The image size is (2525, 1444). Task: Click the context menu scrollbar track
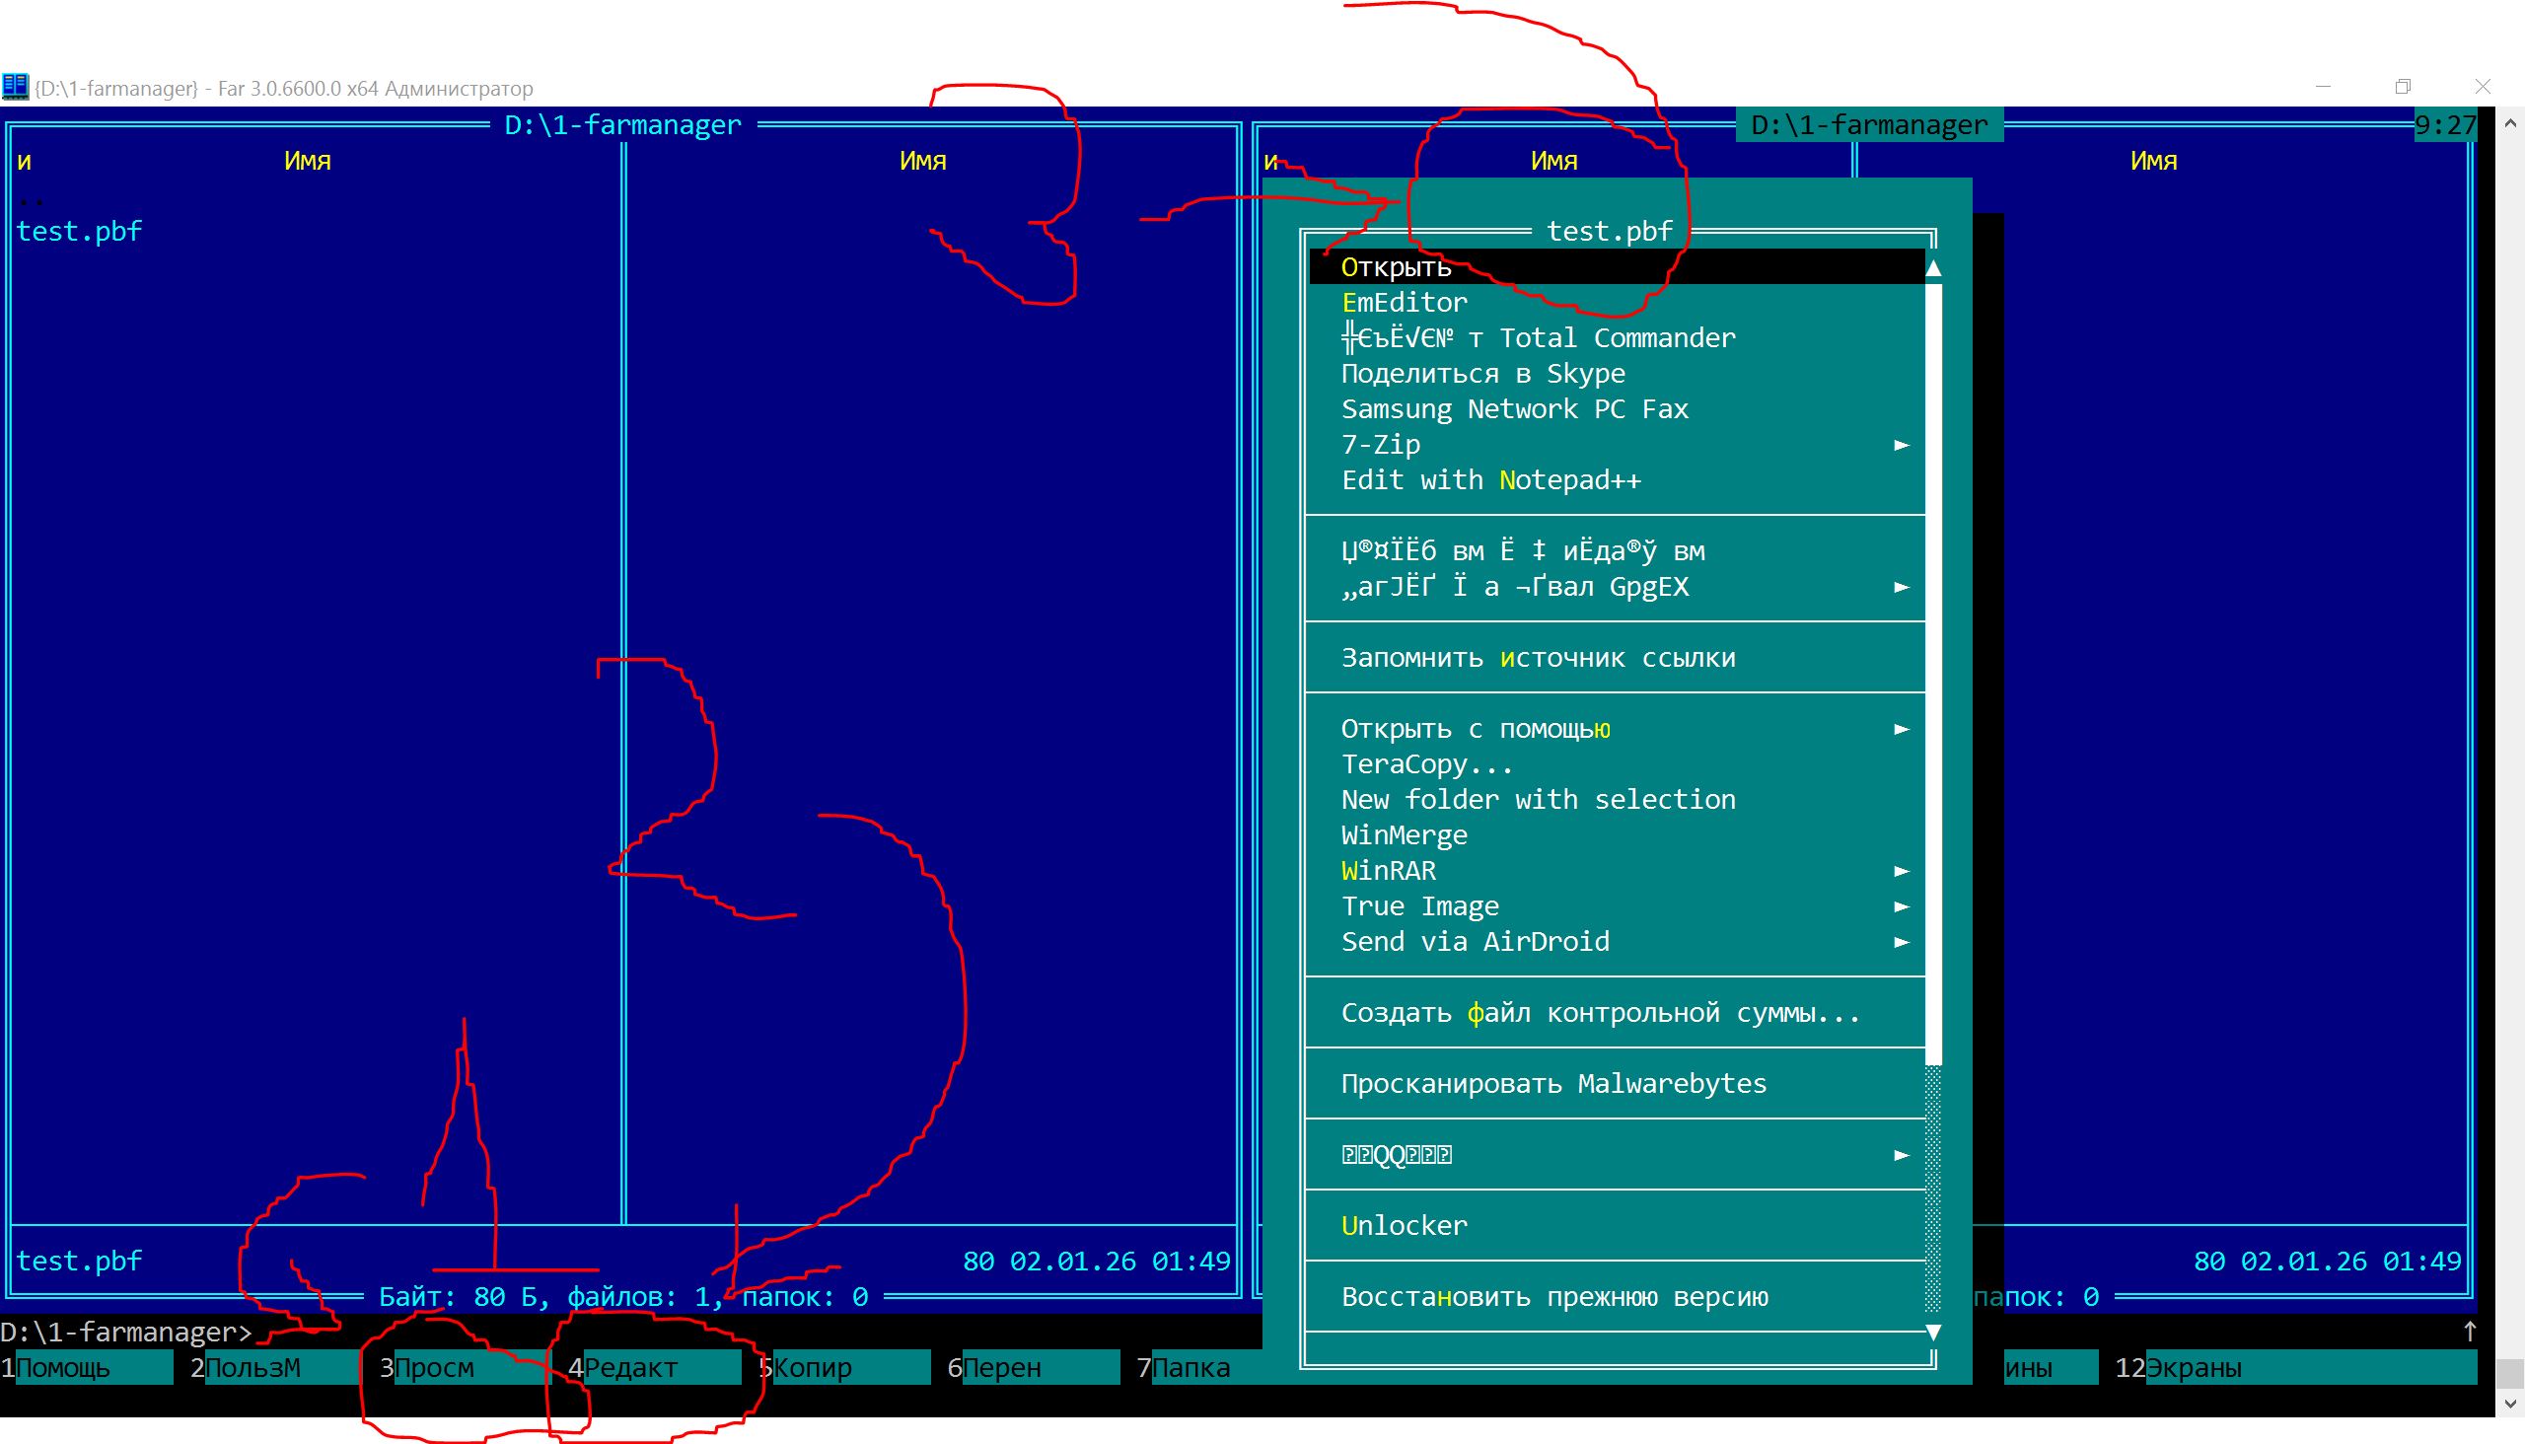[1933, 1191]
